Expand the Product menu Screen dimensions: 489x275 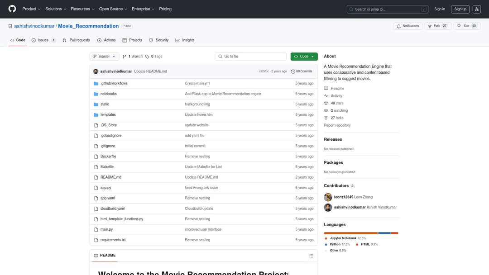pos(31,9)
